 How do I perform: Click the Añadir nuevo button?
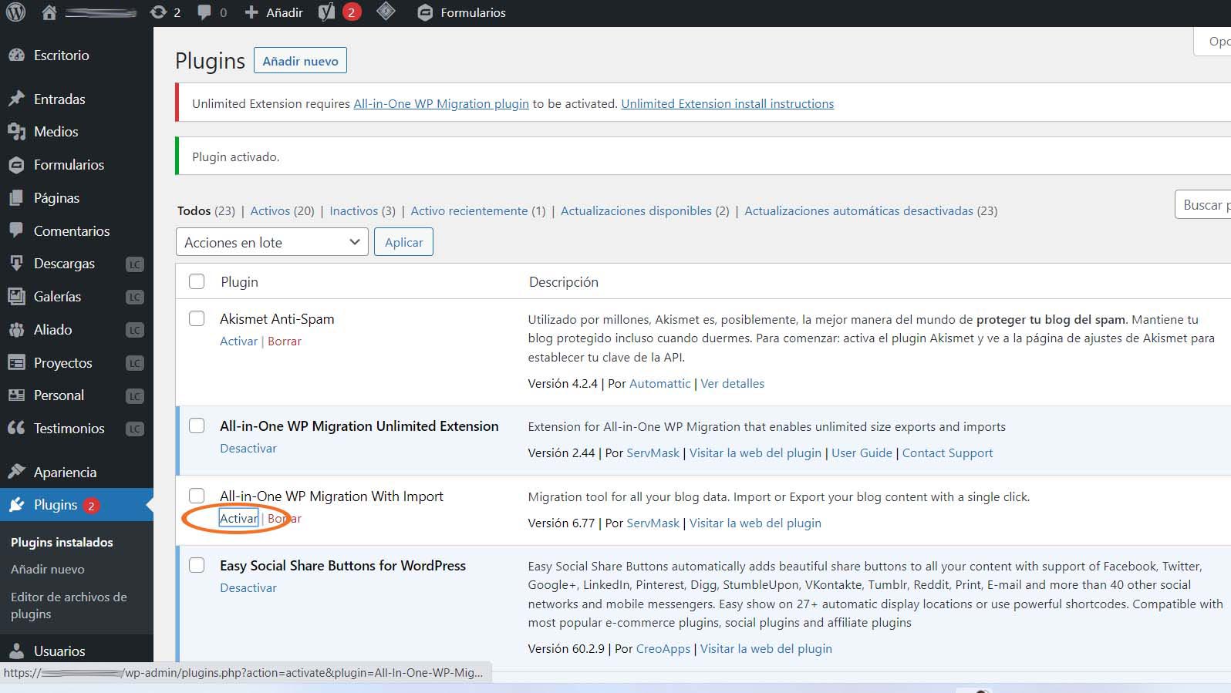tap(300, 61)
